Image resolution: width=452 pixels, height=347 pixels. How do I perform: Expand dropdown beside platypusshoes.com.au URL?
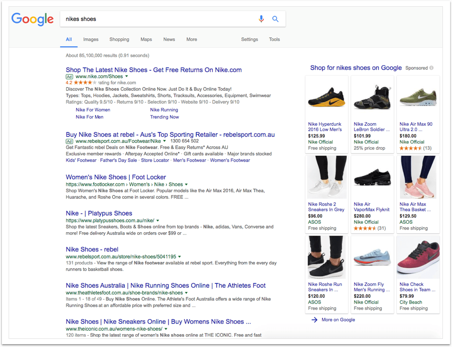pos(158,221)
